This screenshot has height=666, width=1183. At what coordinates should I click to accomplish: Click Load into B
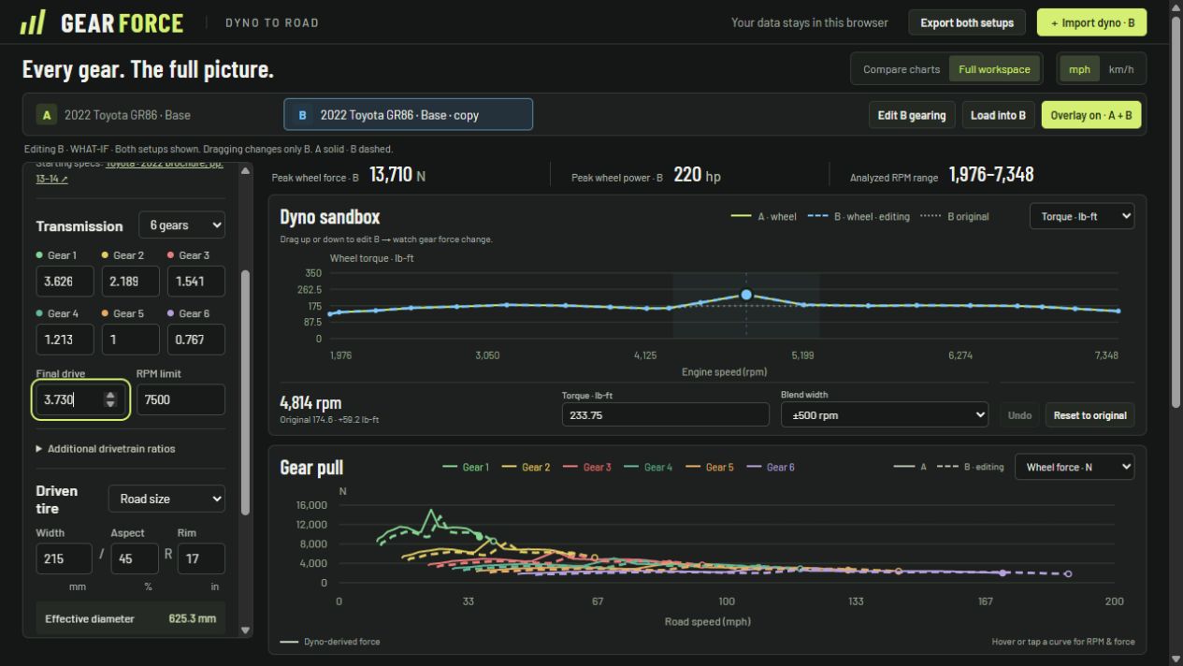coord(998,115)
